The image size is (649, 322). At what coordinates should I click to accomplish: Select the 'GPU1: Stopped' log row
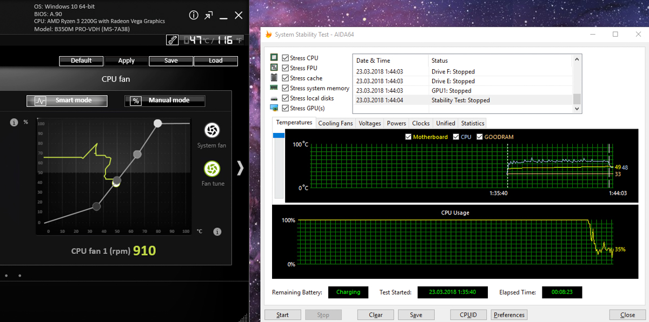click(463, 91)
